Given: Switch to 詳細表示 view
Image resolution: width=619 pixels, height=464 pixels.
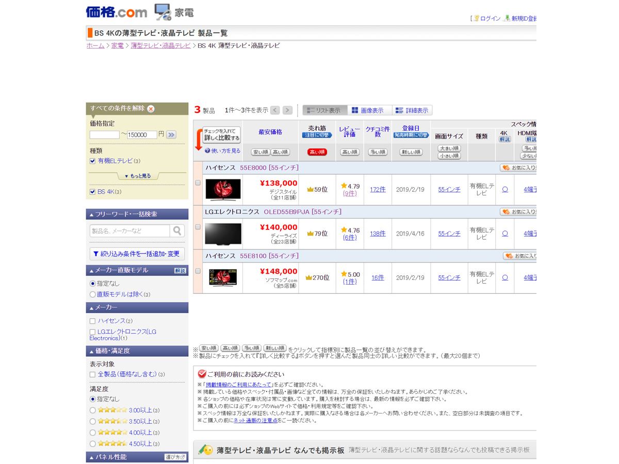Looking at the screenshot, I should tap(413, 110).
